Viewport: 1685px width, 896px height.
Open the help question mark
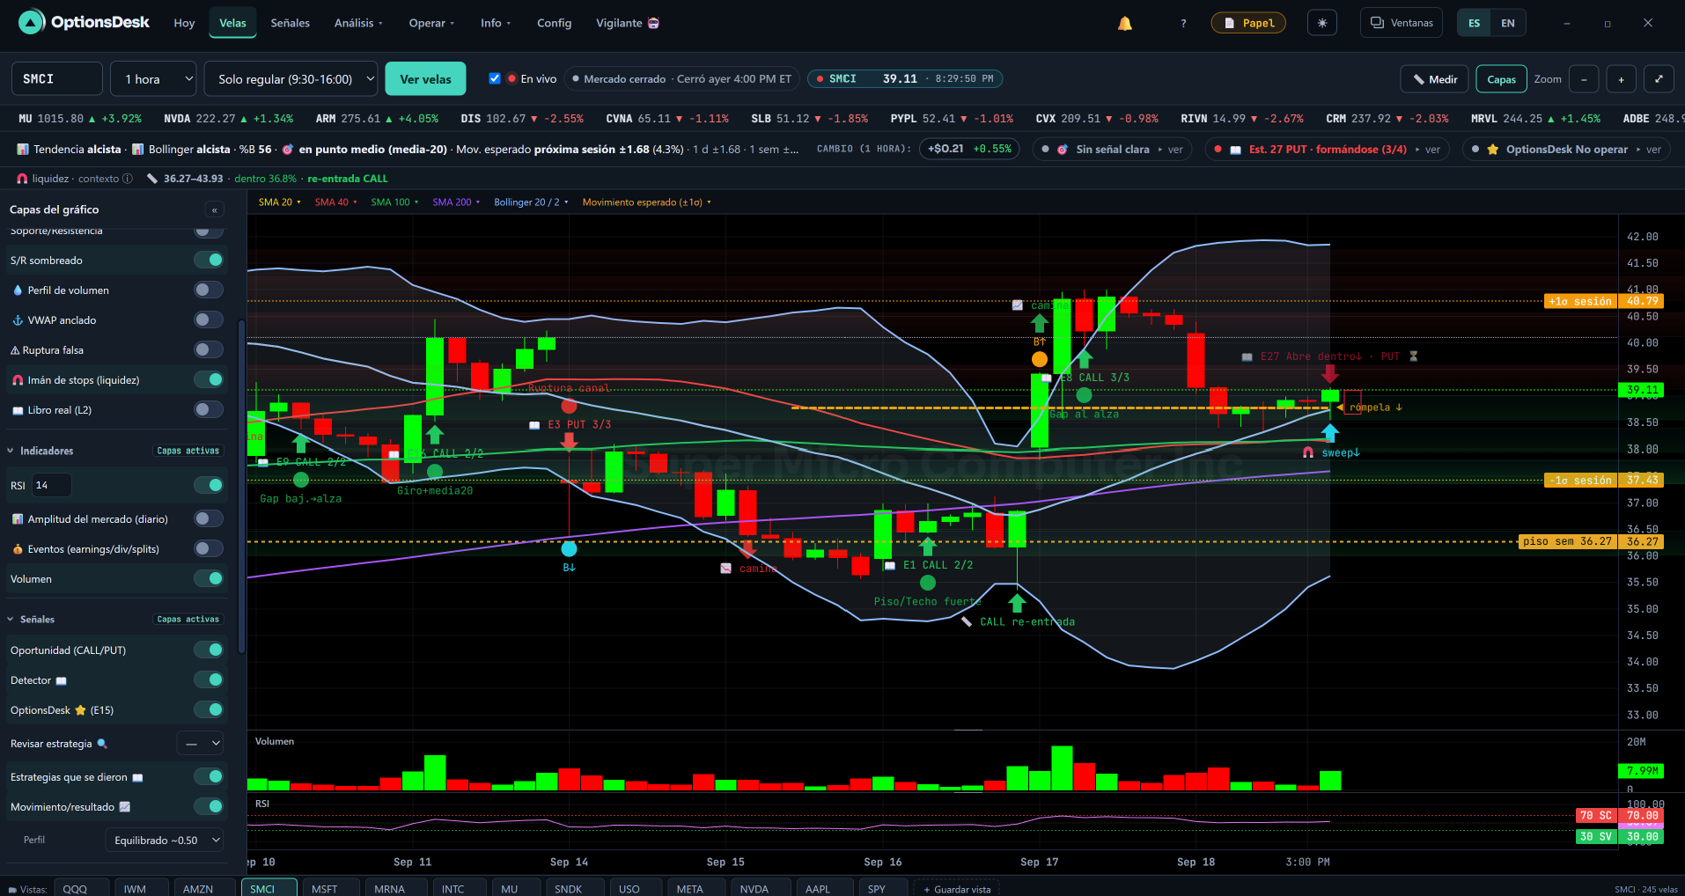tap(1183, 23)
